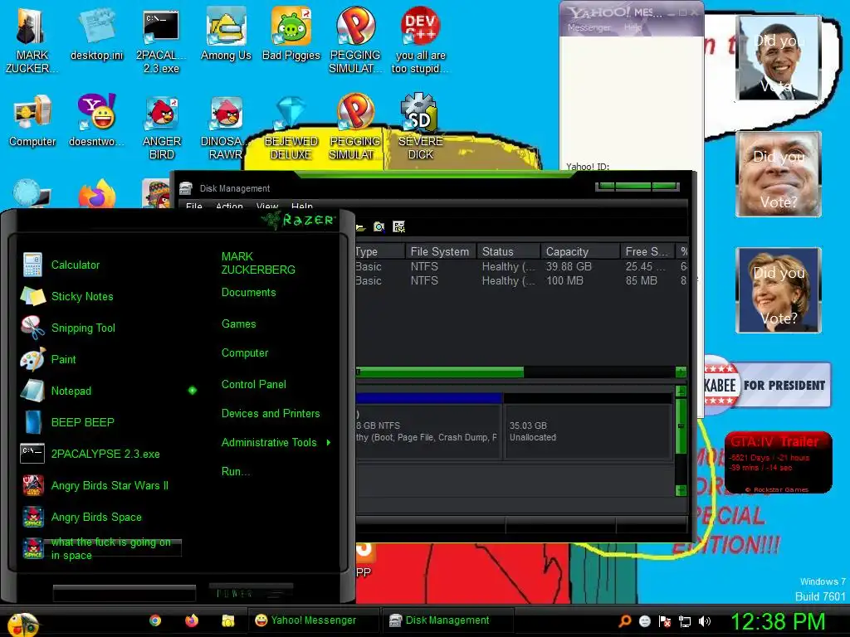
Task: Click the Obama 'Did you Vote?' gadget
Action: [779, 59]
